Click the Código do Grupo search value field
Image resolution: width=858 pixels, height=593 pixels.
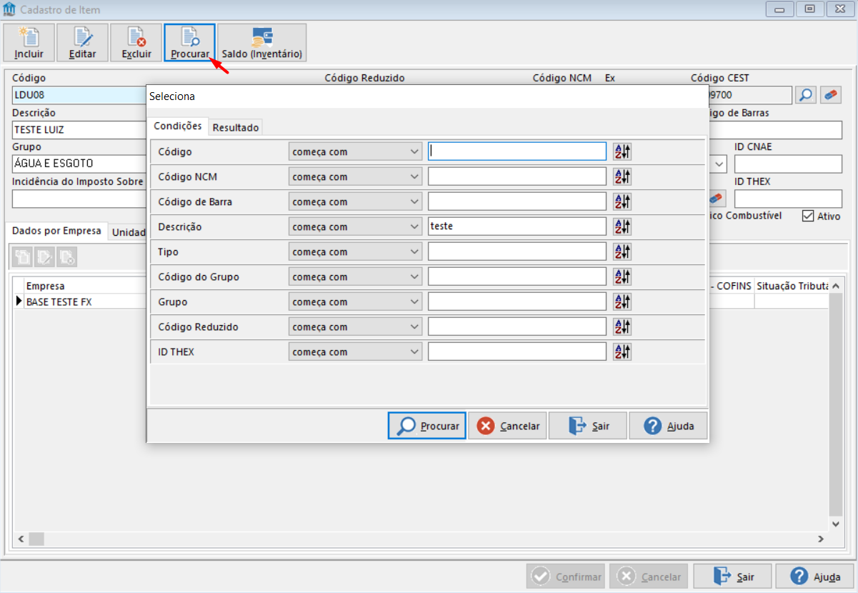[x=517, y=276]
